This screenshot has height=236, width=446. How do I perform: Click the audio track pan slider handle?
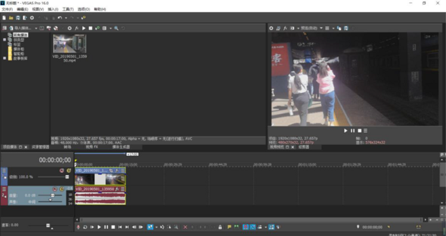[x=50, y=200]
